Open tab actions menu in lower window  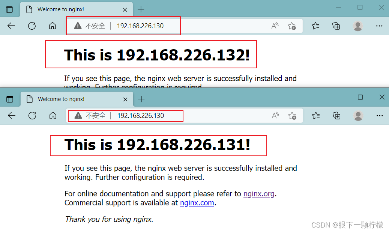tap(10, 99)
